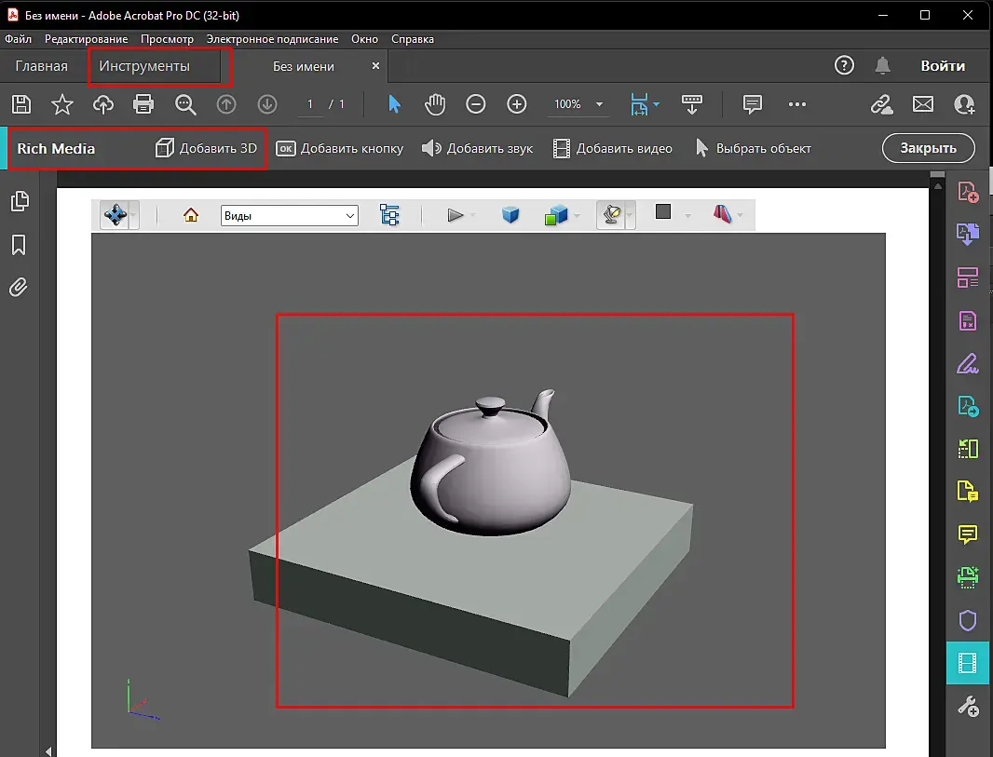Click the Save file floppy disk icon
This screenshot has width=993, height=757.
[x=20, y=104]
